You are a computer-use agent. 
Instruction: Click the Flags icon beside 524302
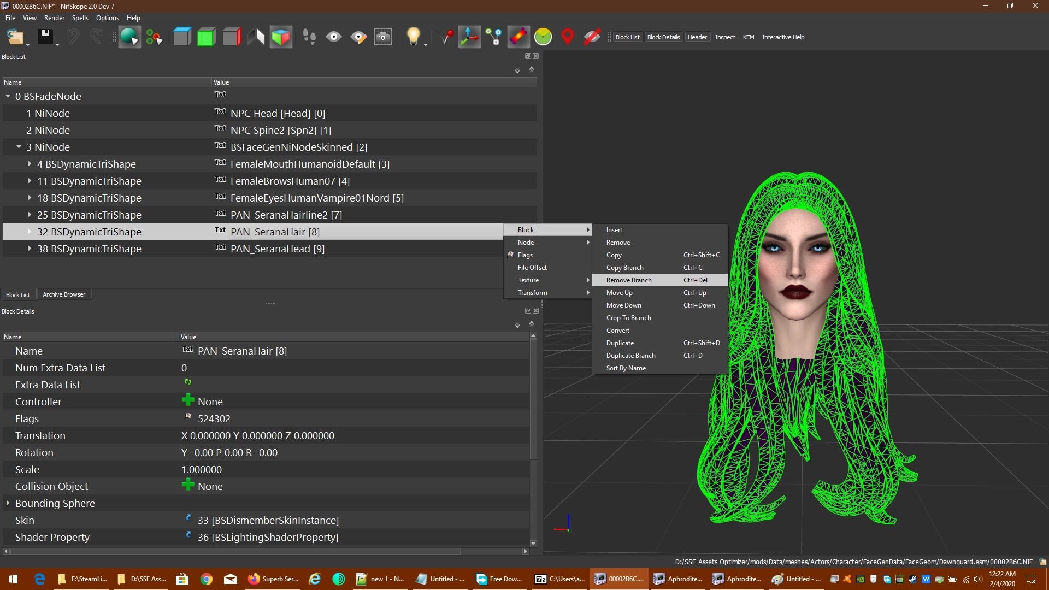point(188,416)
